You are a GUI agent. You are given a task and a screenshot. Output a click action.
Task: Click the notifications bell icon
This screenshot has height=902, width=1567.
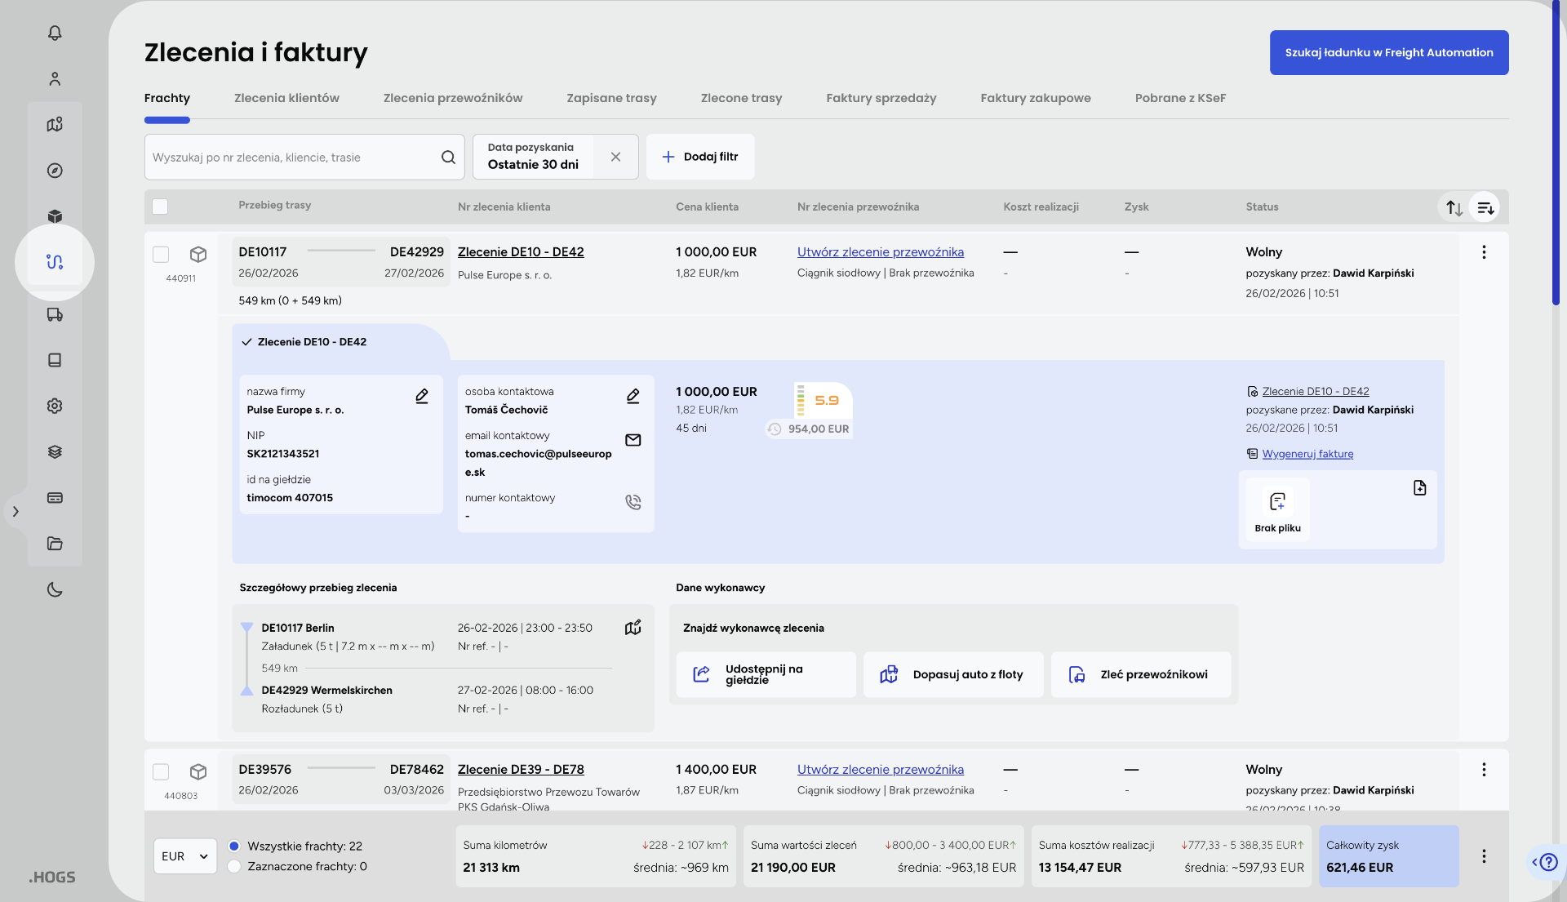(55, 33)
